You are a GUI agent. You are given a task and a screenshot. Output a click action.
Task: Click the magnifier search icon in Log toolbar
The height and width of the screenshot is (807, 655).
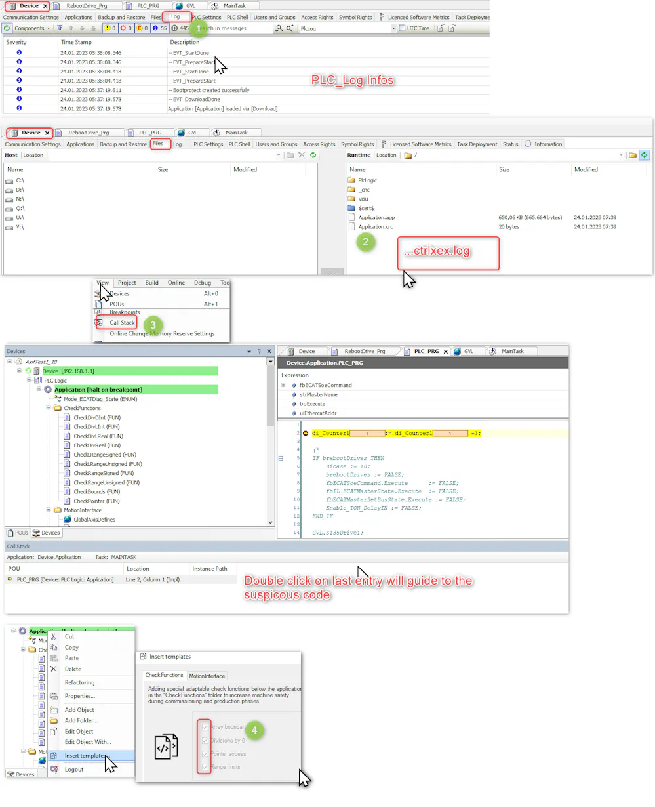click(x=279, y=28)
